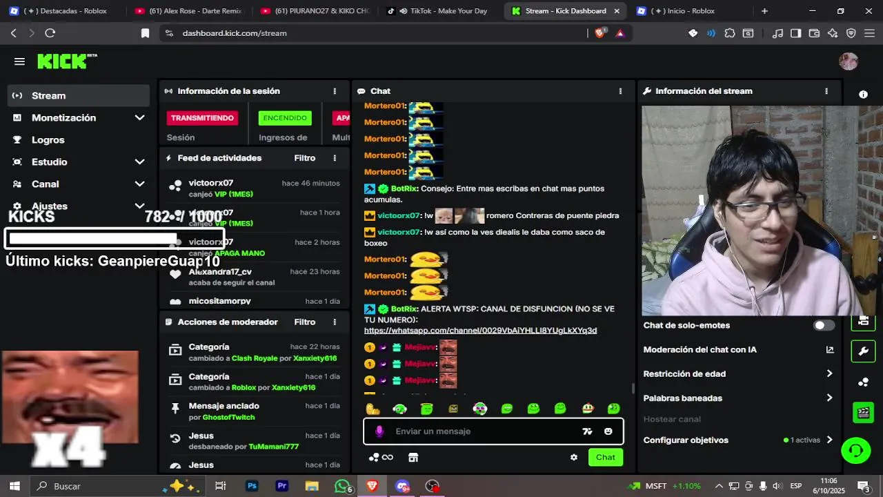Toggle Chat de solo-emotes switch

824,325
